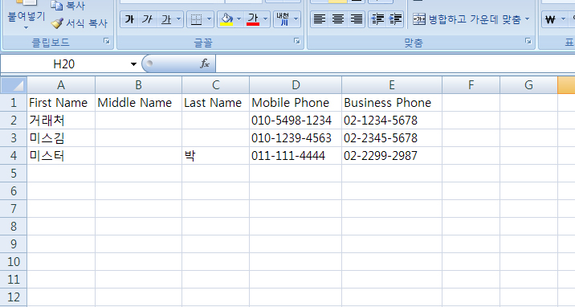Screen dimensions: 575x307
Task: Toggle bold text formatting
Action: (x=129, y=19)
